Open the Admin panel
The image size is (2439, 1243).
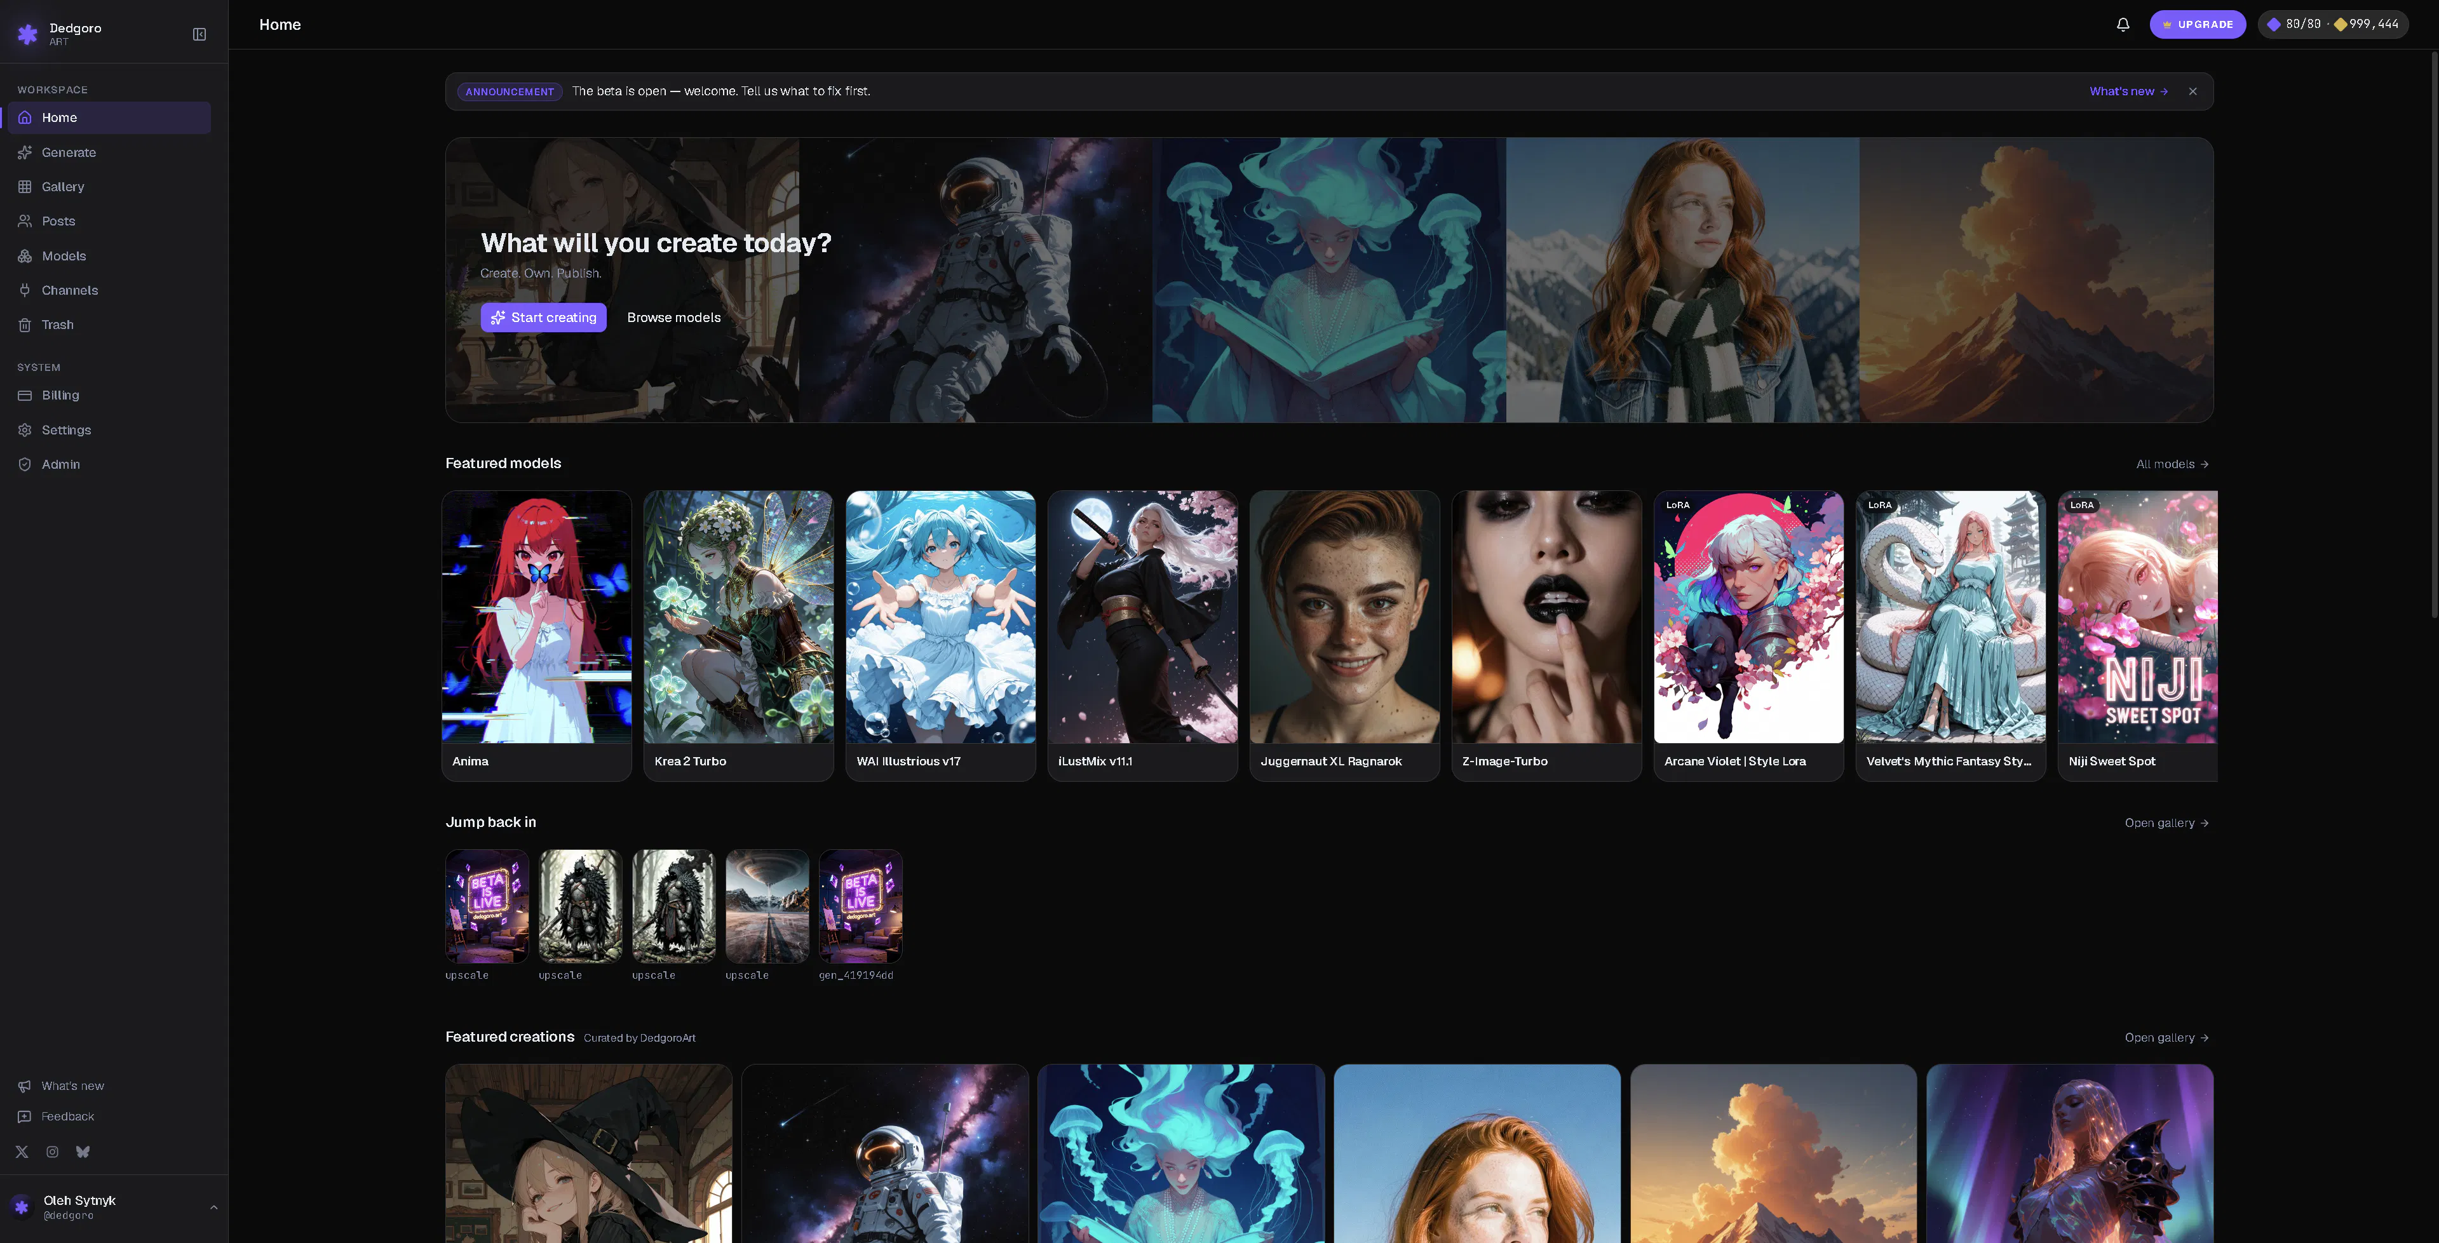(109, 464)
